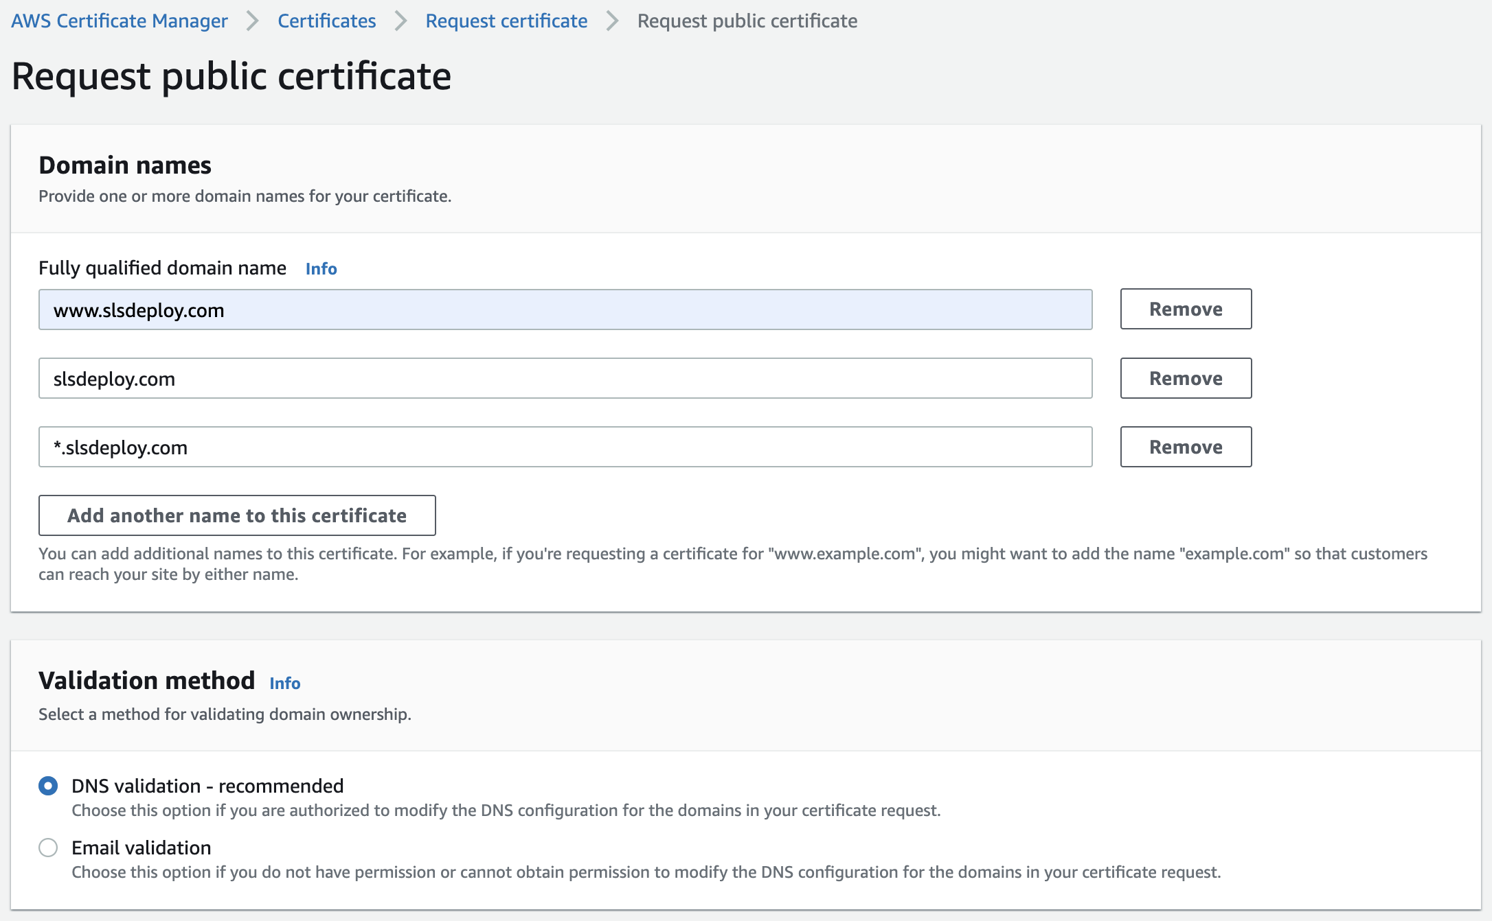Image resolution: width=1492 pixels, height=921 pixels.
Task: Add another name to this certificate
Action: [237, 515]
